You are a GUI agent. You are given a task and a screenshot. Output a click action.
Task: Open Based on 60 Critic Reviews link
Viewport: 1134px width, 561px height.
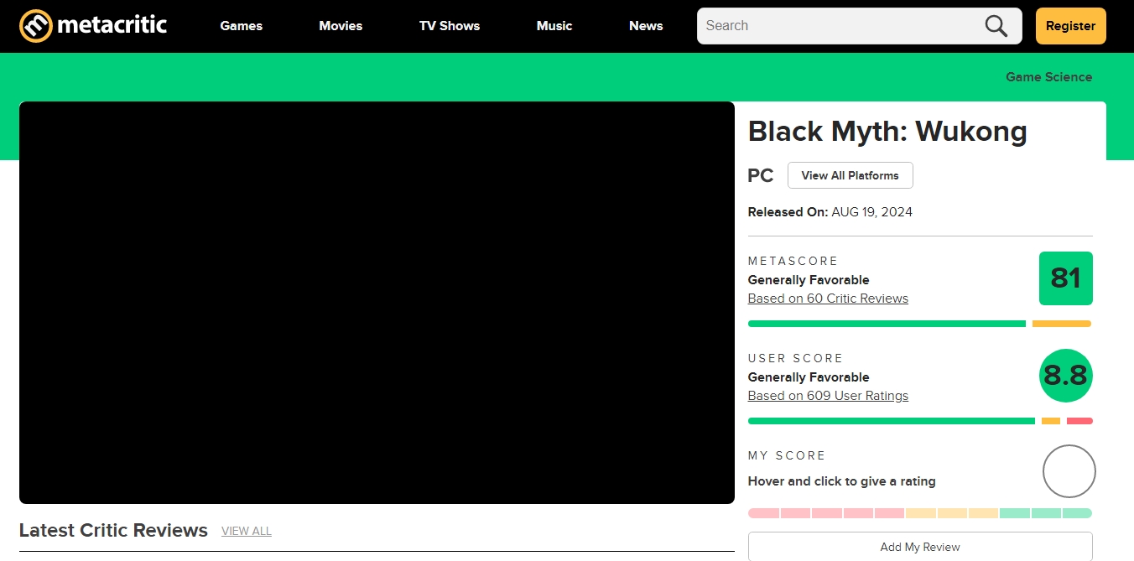[x=828, y=299]
